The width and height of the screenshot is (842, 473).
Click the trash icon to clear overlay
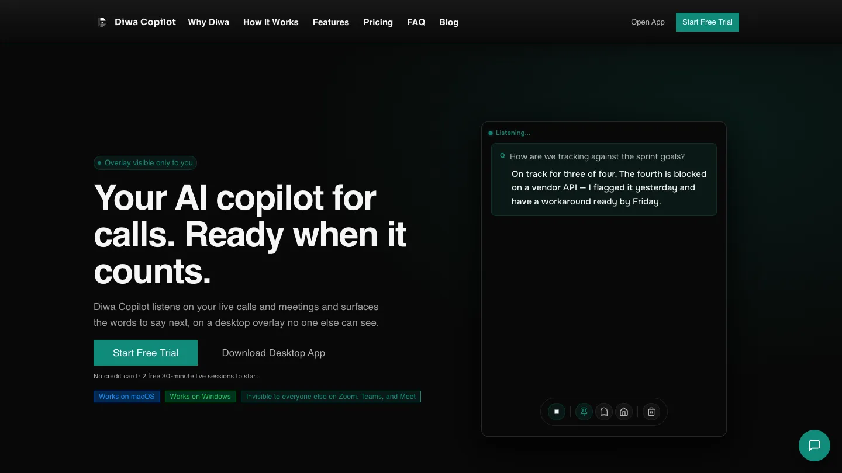click(651, 412)
